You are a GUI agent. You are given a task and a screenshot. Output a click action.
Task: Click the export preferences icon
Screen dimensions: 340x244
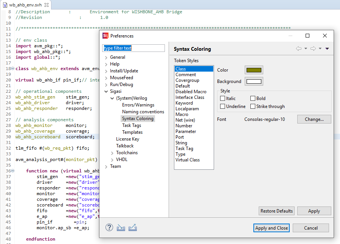tap(132, 227)
